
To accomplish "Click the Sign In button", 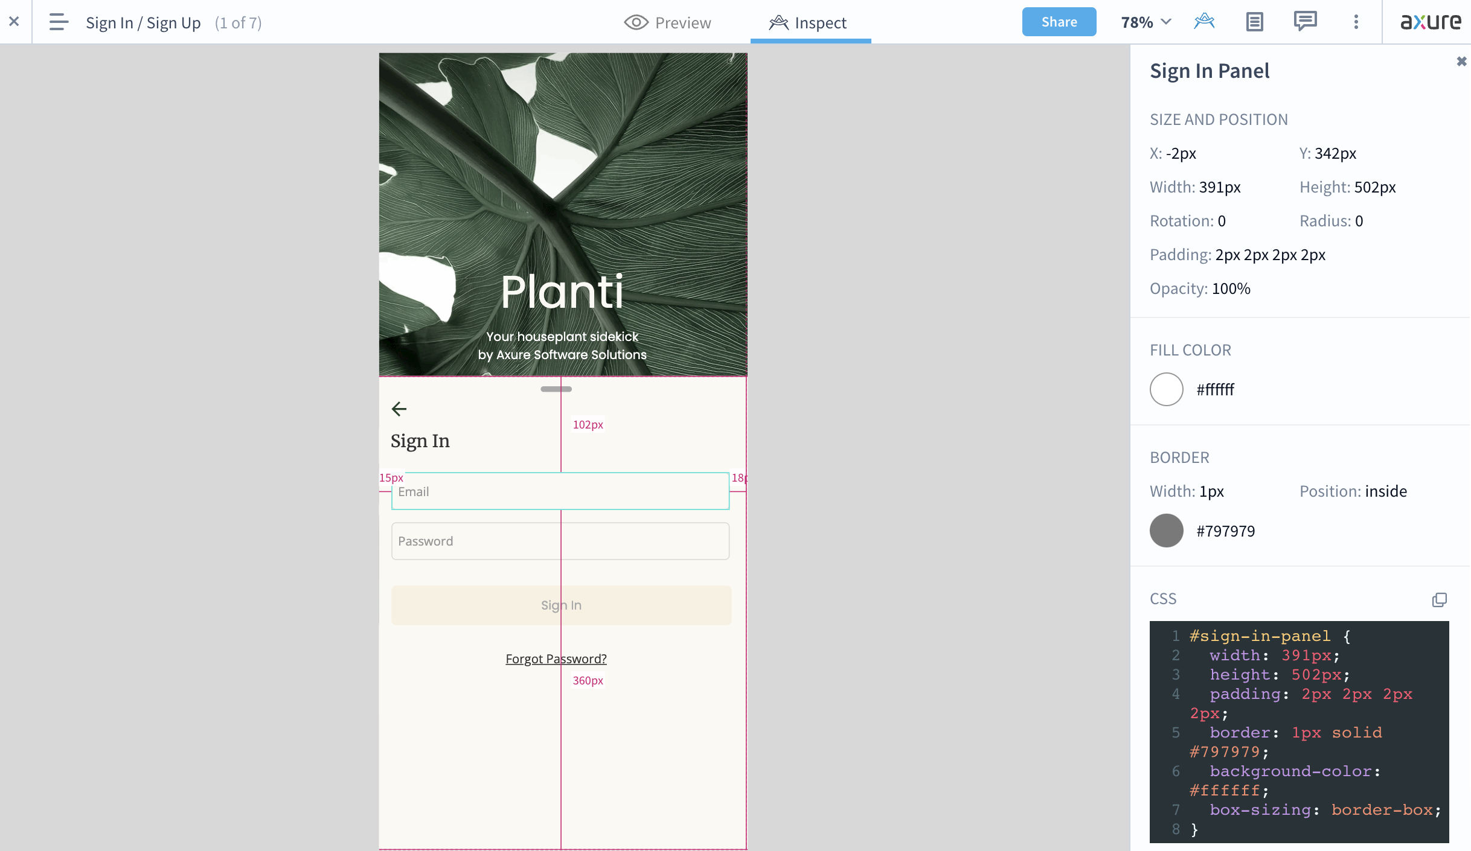I will coord(560,605).
